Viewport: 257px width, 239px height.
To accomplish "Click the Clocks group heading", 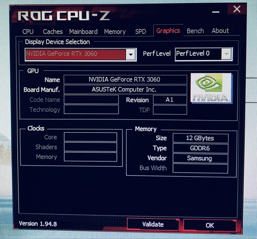I will coord(36,128).
